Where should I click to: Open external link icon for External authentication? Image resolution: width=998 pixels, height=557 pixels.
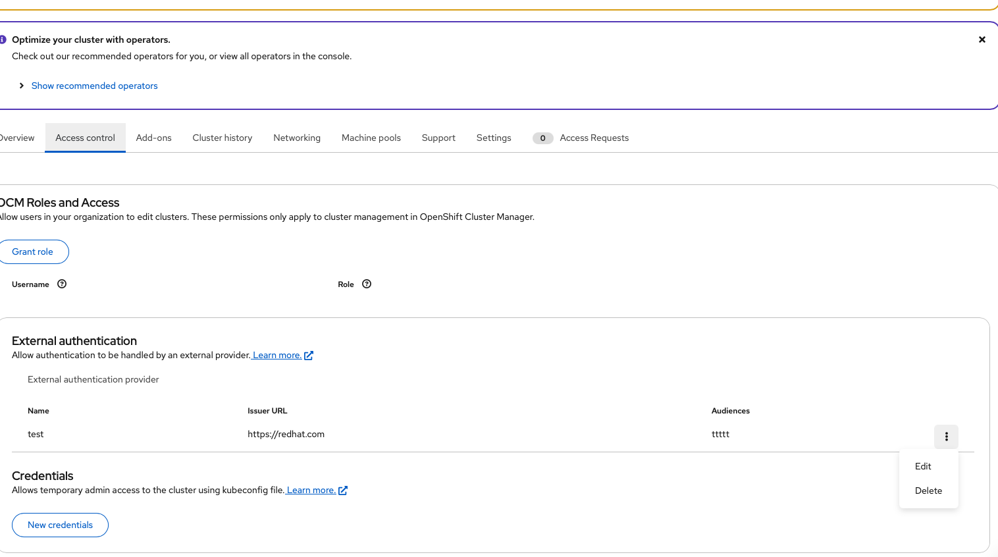(x=309, y=356)
